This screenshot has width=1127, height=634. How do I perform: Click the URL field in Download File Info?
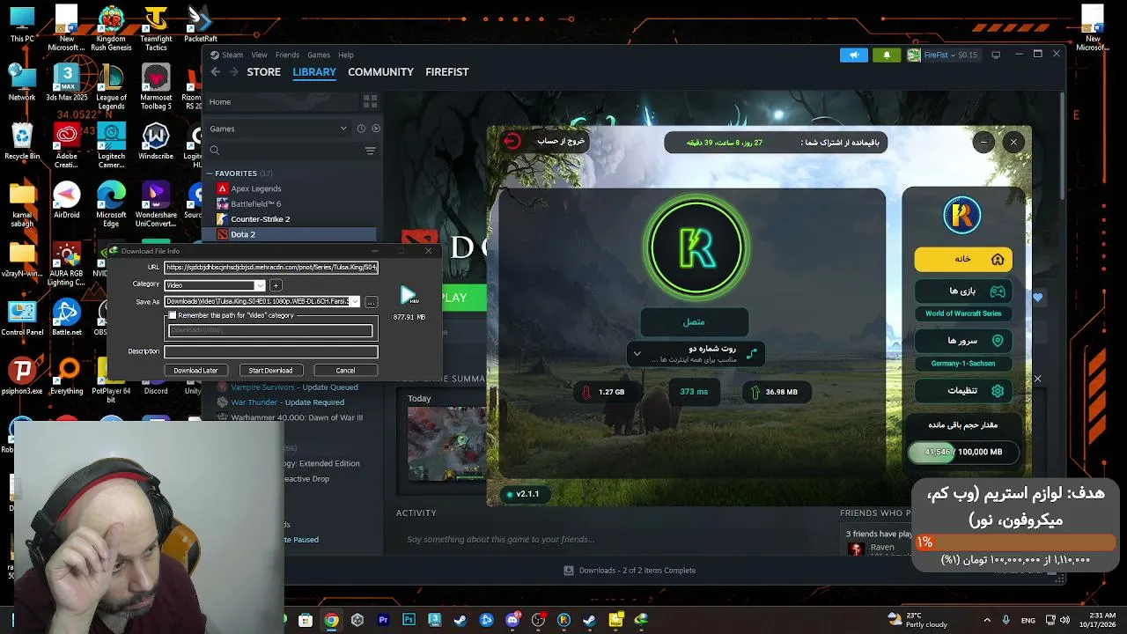point(271,268)
